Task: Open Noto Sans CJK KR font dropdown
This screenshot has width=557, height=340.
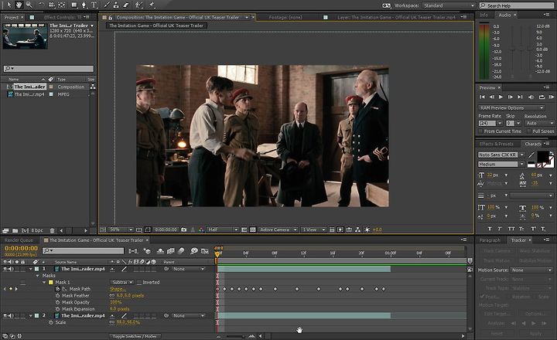Action: [x=501, y=155]
